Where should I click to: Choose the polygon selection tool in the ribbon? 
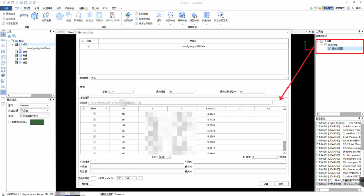click(x=59, y=16)
